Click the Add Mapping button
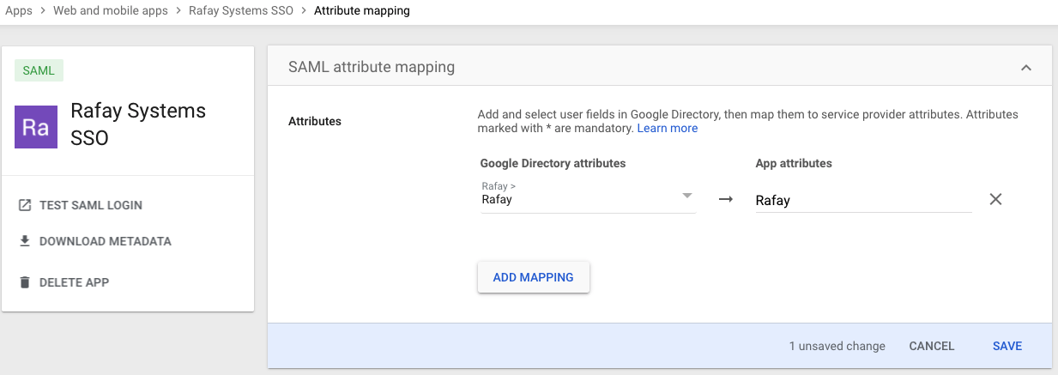This screenshot has width=1058, height=375. coord(533,277)
